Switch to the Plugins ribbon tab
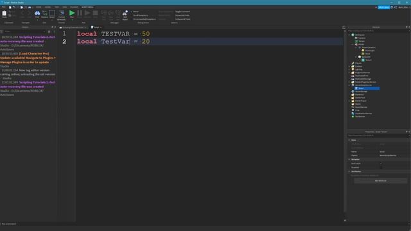 coord(74,7)
